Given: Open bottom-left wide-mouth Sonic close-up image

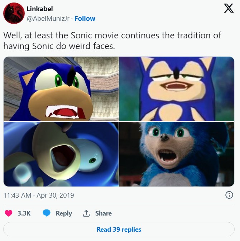Looking at the screenshot, I should (x=61, y=154).
